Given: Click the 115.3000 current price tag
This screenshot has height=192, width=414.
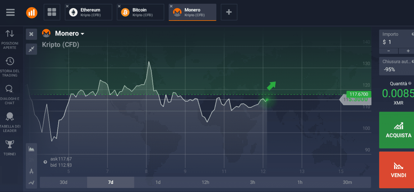Looking at the screenshot, I should click(355, 100).
